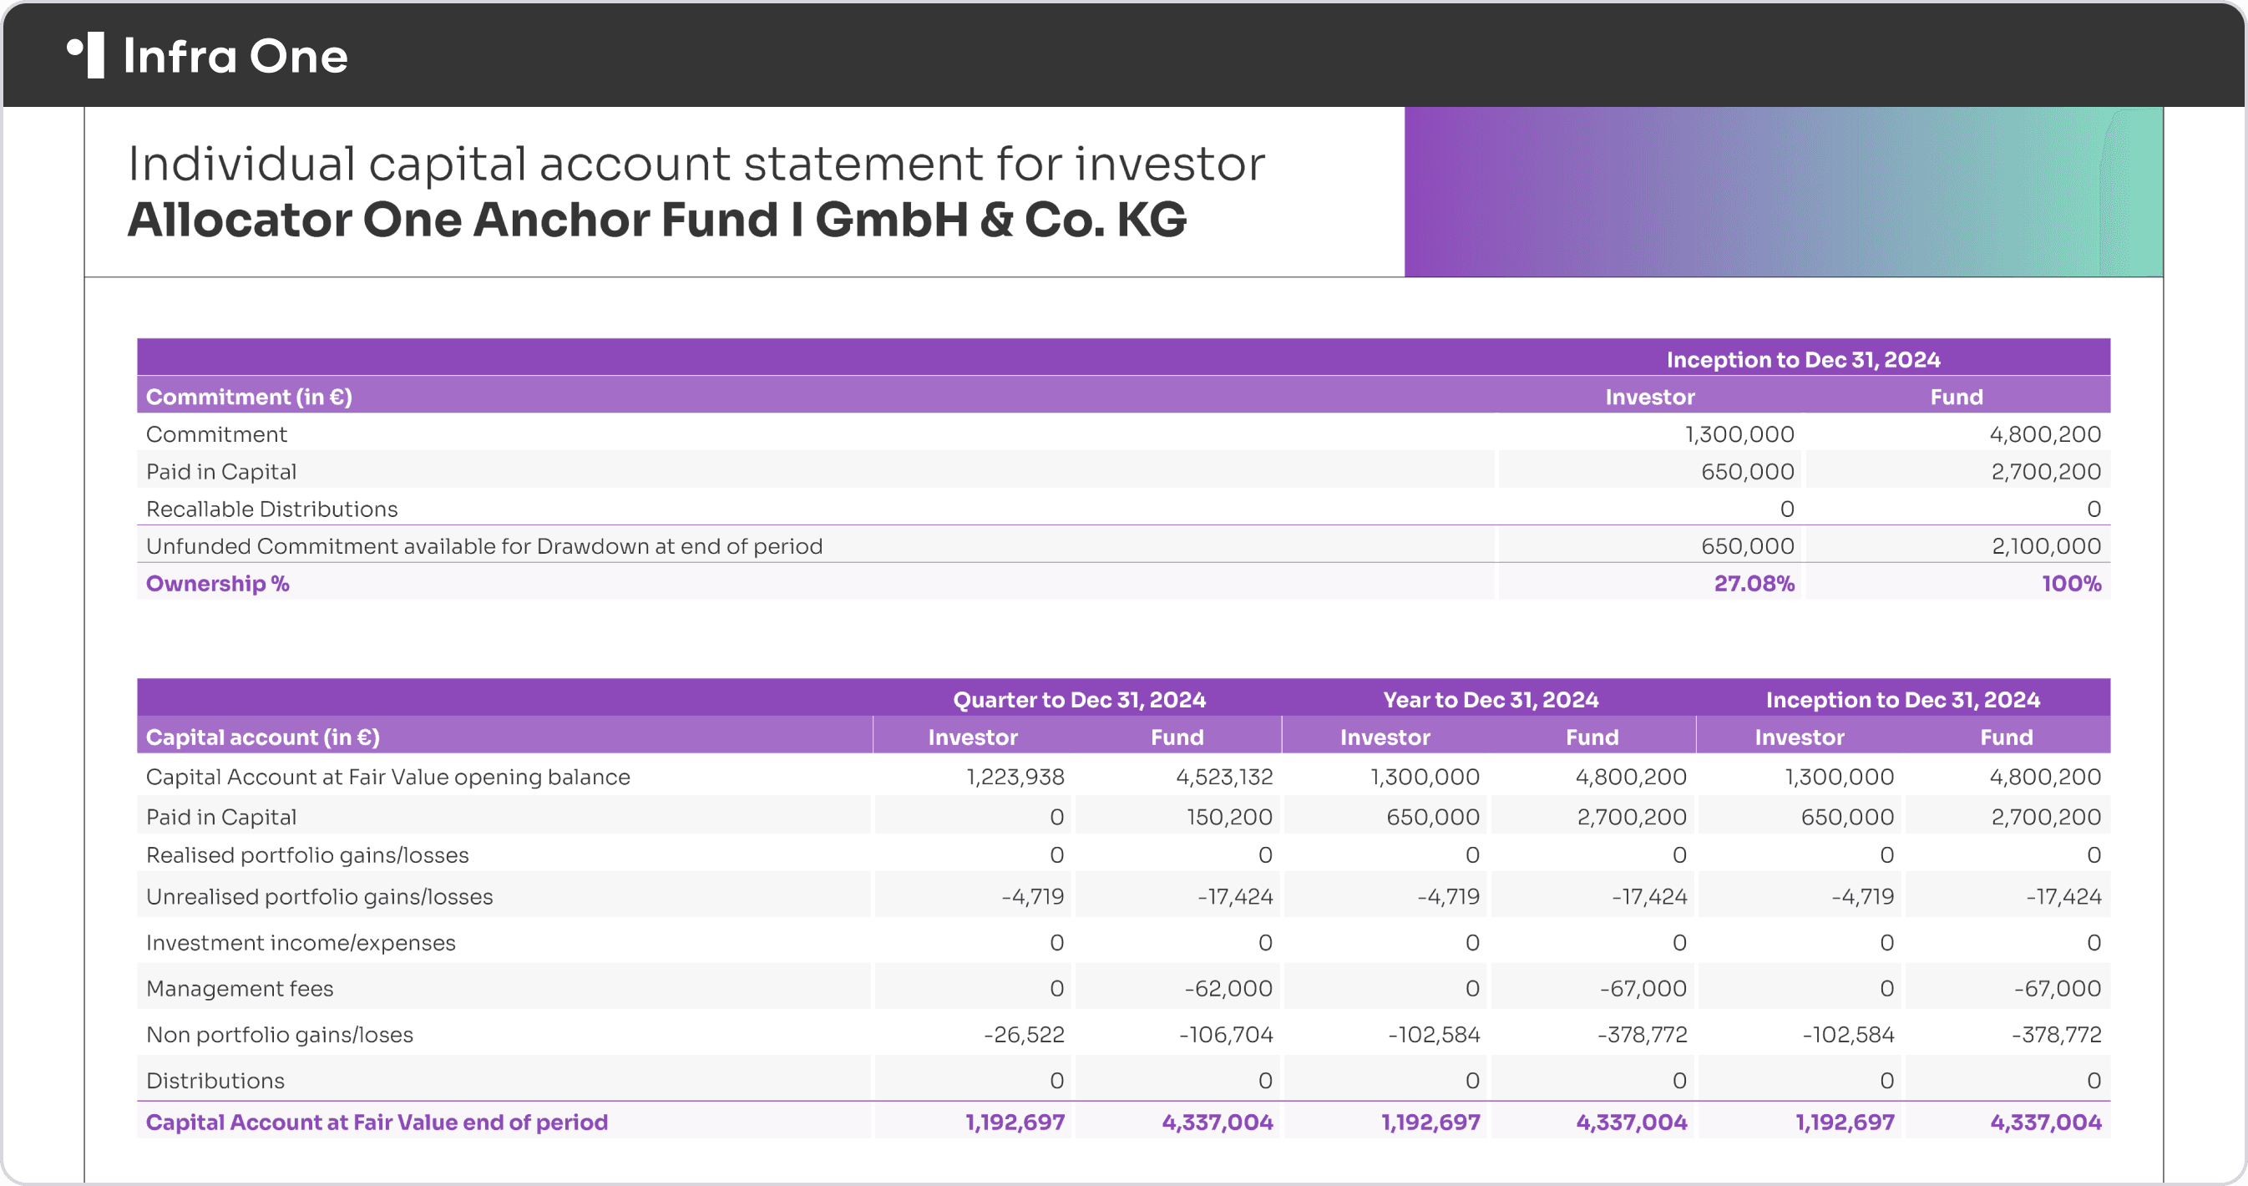Select year investor end of period value 1,192,697
The image size is (2248, 1186).
coord(1430,1123)
